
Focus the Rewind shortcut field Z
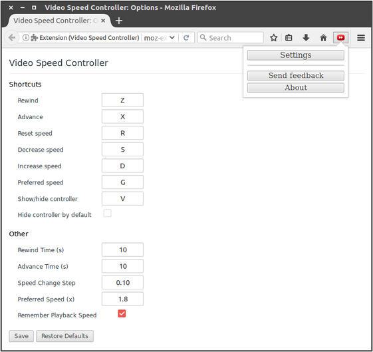122,100
